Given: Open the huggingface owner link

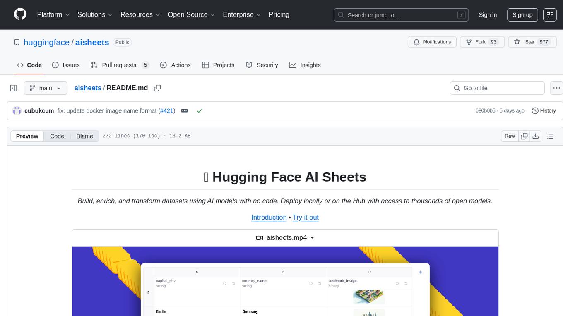Looking at the screenshot, I should tap(46, 42).
